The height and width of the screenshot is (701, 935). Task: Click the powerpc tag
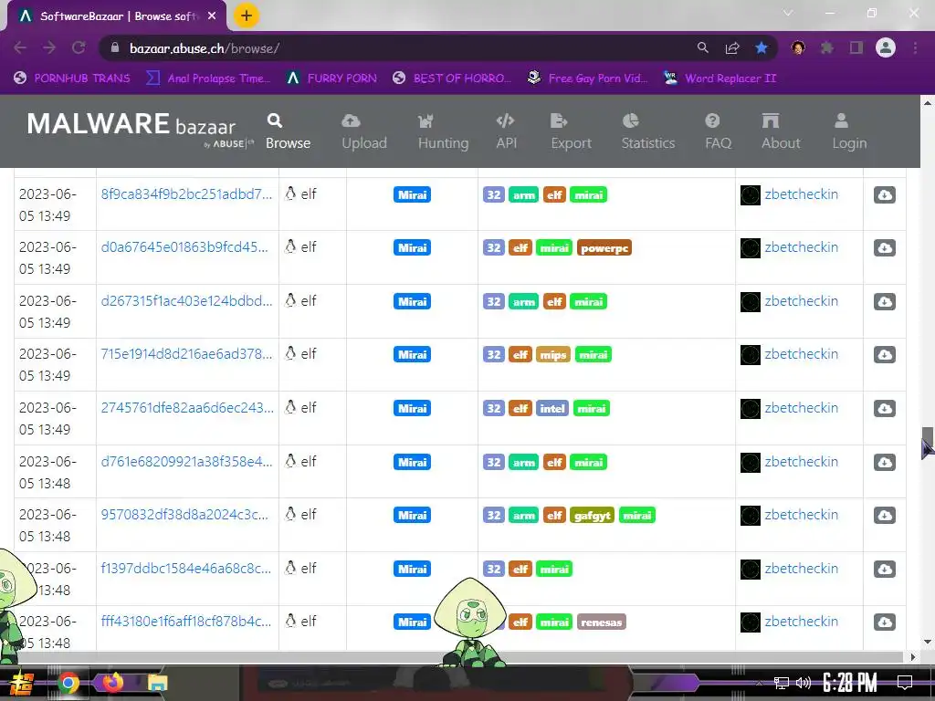coord(604,248)
